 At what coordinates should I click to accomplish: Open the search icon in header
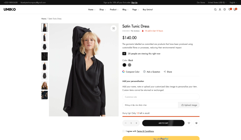[215, 9]
